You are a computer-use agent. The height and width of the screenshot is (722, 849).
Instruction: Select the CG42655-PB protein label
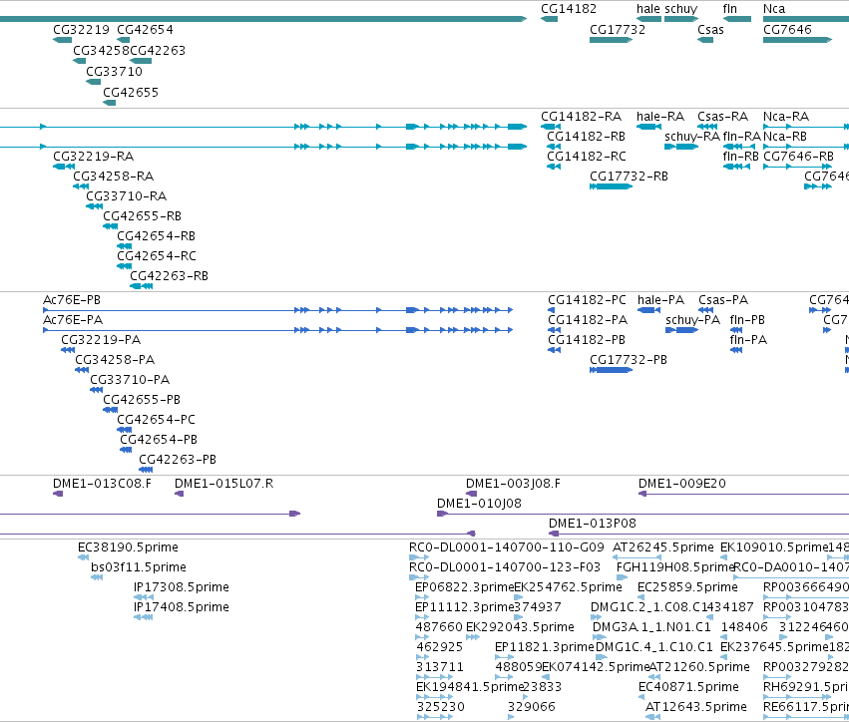(142, 400)
